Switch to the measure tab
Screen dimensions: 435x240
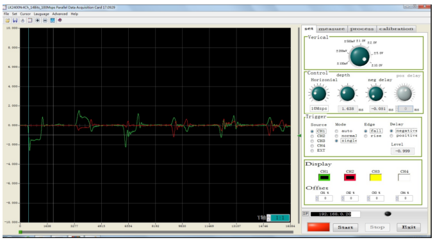(x=331, y=29)
